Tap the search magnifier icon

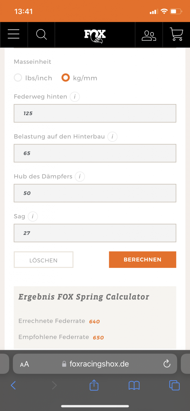click(41, 34)
